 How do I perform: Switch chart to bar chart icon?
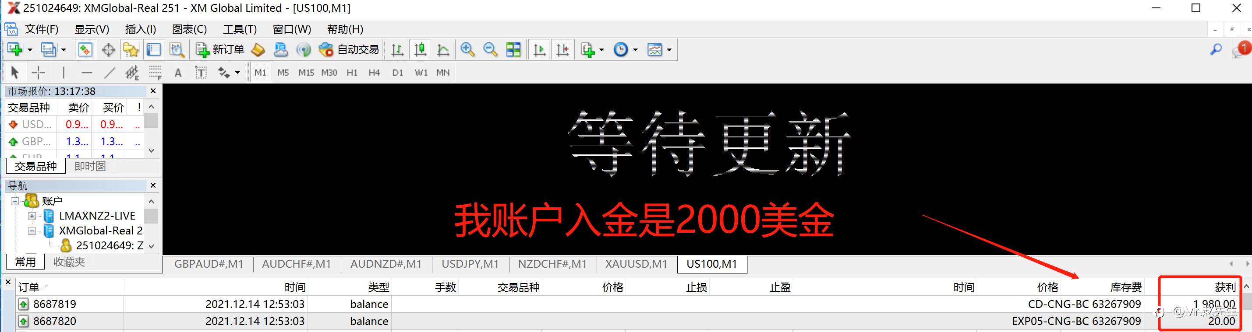(397, 49)
